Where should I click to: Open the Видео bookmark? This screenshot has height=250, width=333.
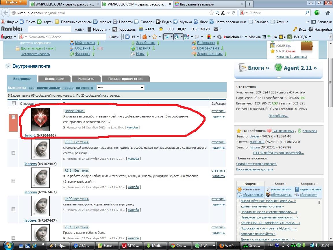[164, 22]
